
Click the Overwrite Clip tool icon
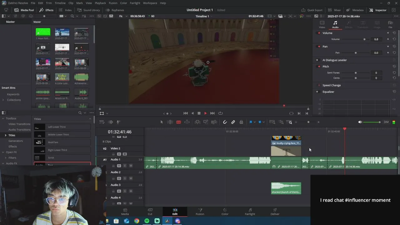coord(206,122)
